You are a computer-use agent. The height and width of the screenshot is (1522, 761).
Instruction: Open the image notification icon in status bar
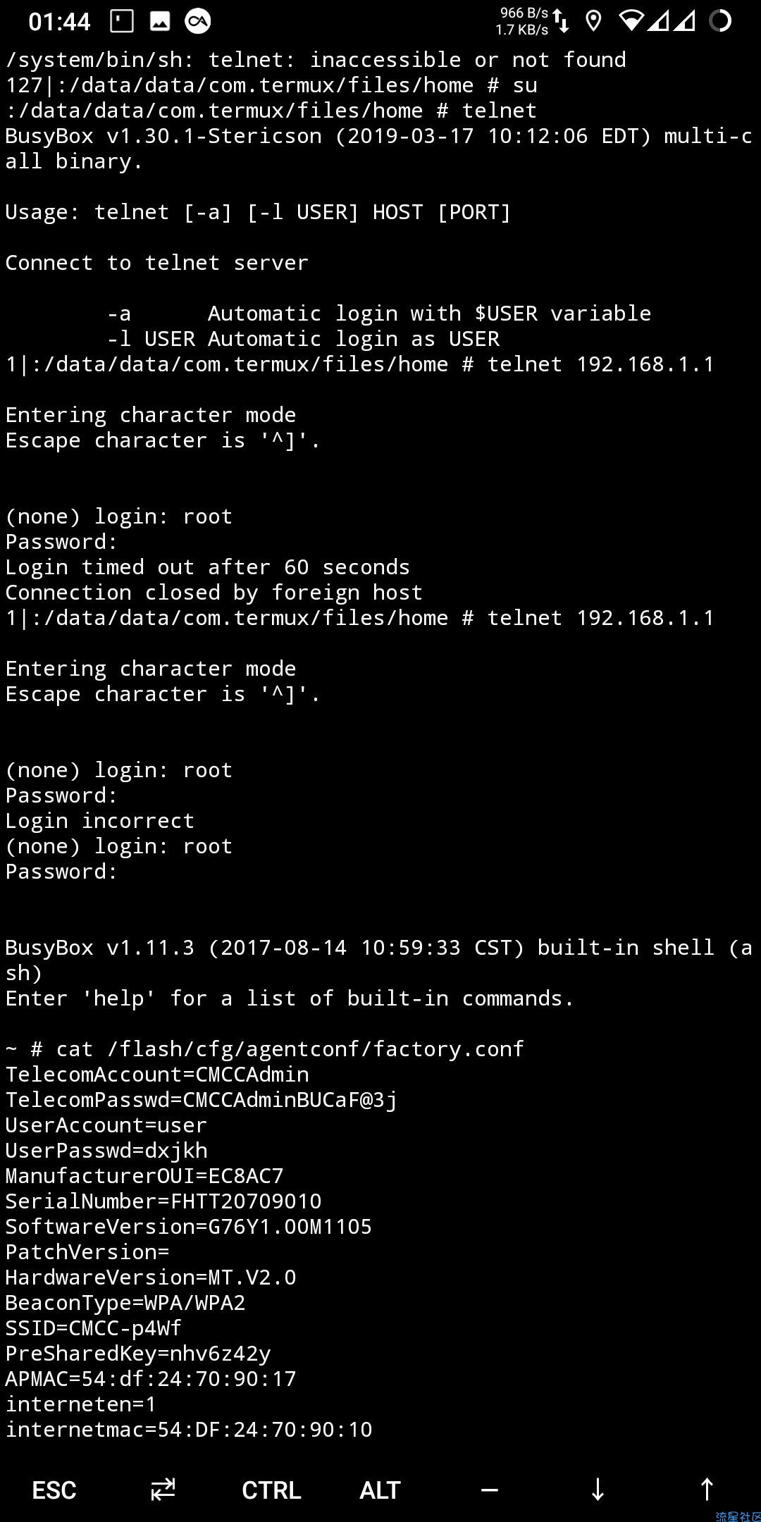160,21
